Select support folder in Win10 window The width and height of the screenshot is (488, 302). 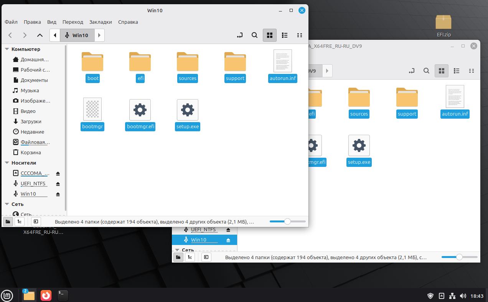(x=235, y=67)
